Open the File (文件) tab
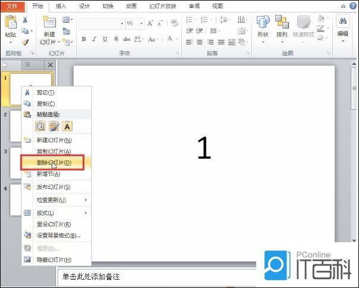359x288 pixels. point(12,6)
